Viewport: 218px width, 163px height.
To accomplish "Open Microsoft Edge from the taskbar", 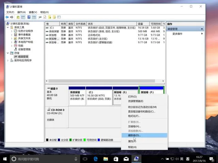I will point(95,159).
